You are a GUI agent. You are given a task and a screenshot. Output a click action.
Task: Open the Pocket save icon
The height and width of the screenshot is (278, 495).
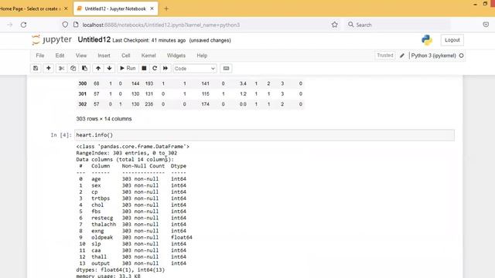[x=486, y=25]
